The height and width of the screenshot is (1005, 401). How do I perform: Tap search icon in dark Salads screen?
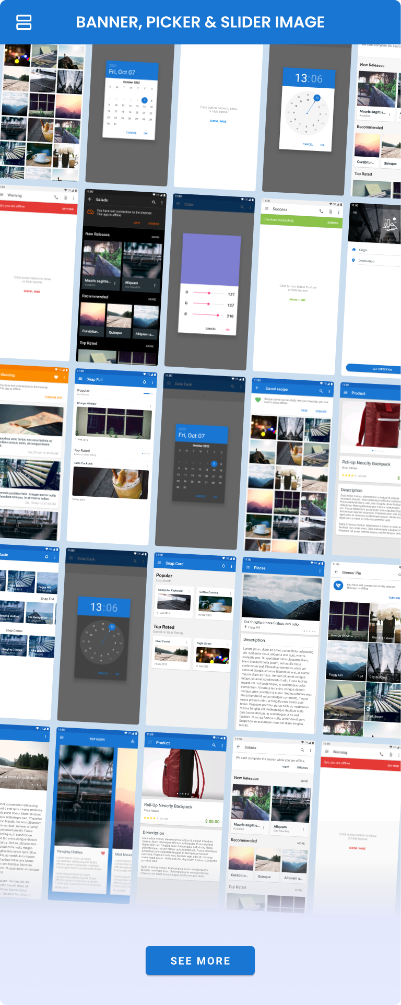tap(154, 202)
